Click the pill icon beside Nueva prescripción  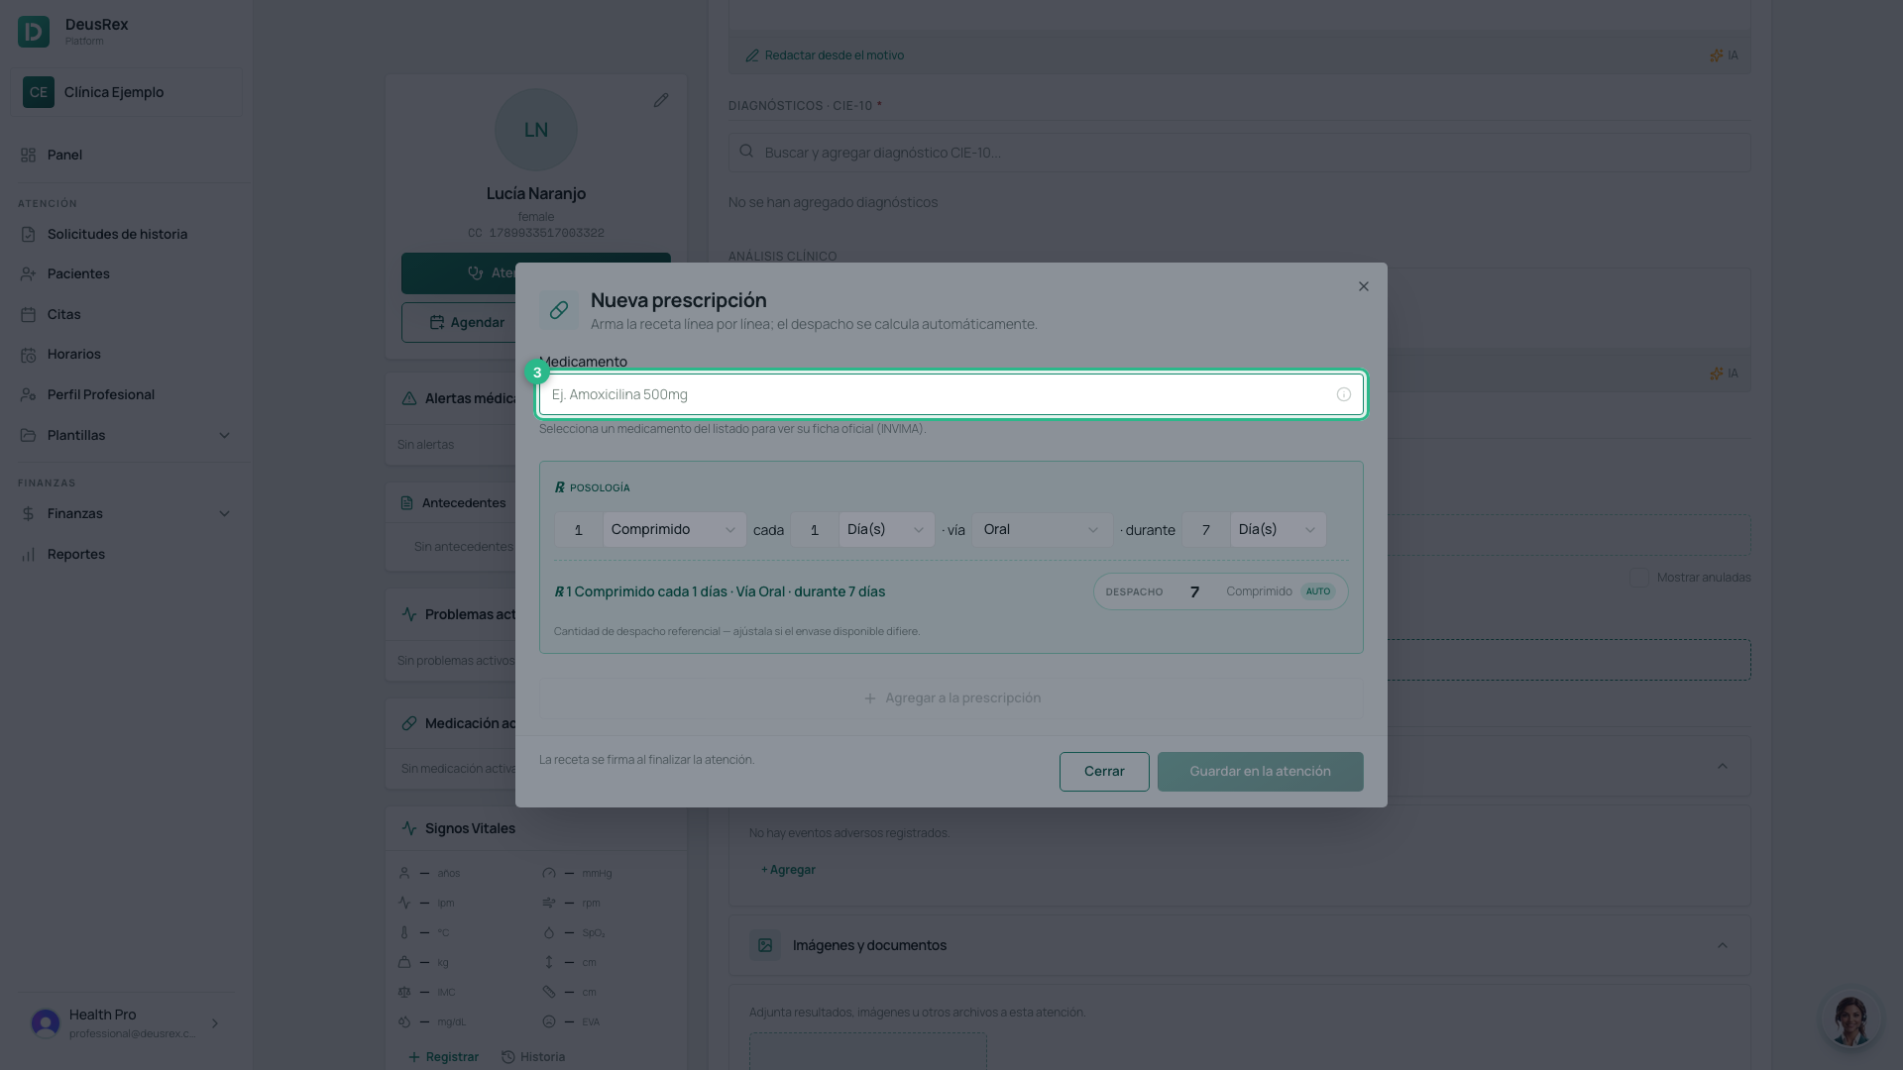[559, 310]
